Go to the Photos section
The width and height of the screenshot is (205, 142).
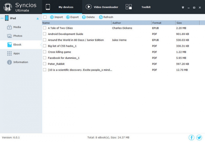18,36
